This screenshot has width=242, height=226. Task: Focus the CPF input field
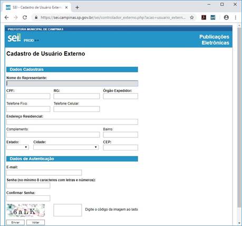pyautogui.click(x=28, y=96)
